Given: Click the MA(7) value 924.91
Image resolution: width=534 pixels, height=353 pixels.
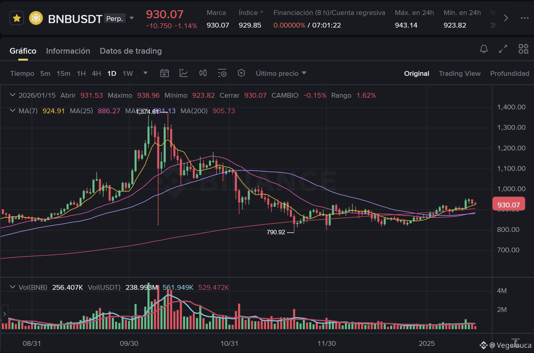Looking at the screenshot, I should [x=53, y=111].
